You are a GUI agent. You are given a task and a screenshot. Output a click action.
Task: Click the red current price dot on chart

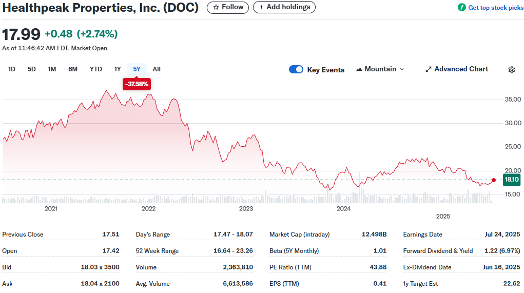click(494, 180)
